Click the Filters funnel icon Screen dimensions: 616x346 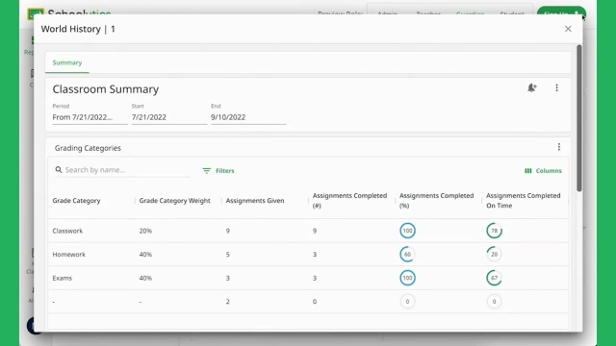(x=207, y=171)
